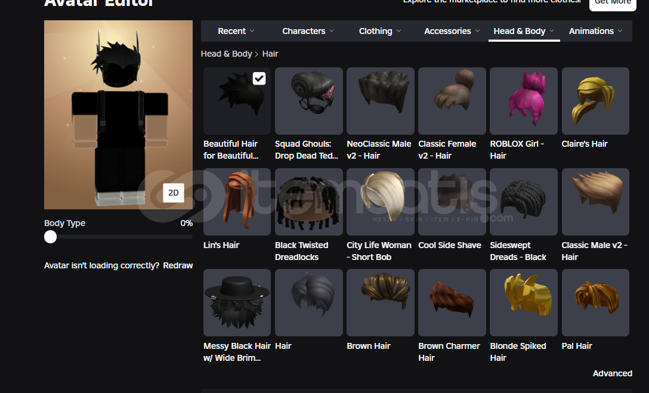Go to Head & Body breadcrumb link

(x=227, y=54)
